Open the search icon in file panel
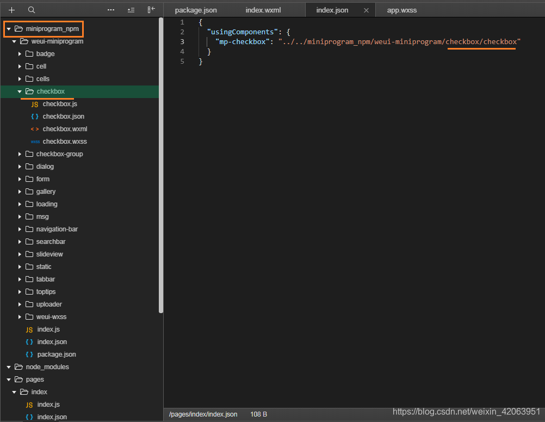Image resolution: width=545 pixels, height=422 pixels. pos(32,10)
